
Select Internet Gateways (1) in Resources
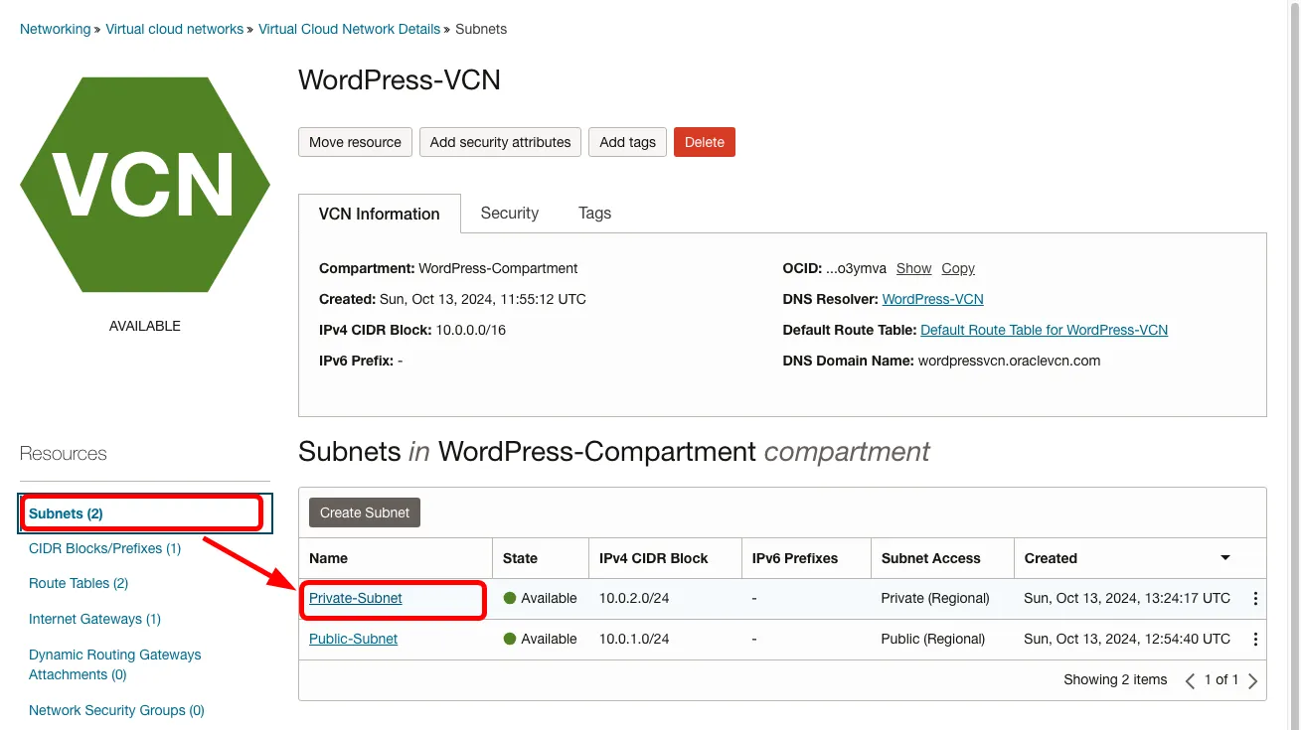[94, 619]
